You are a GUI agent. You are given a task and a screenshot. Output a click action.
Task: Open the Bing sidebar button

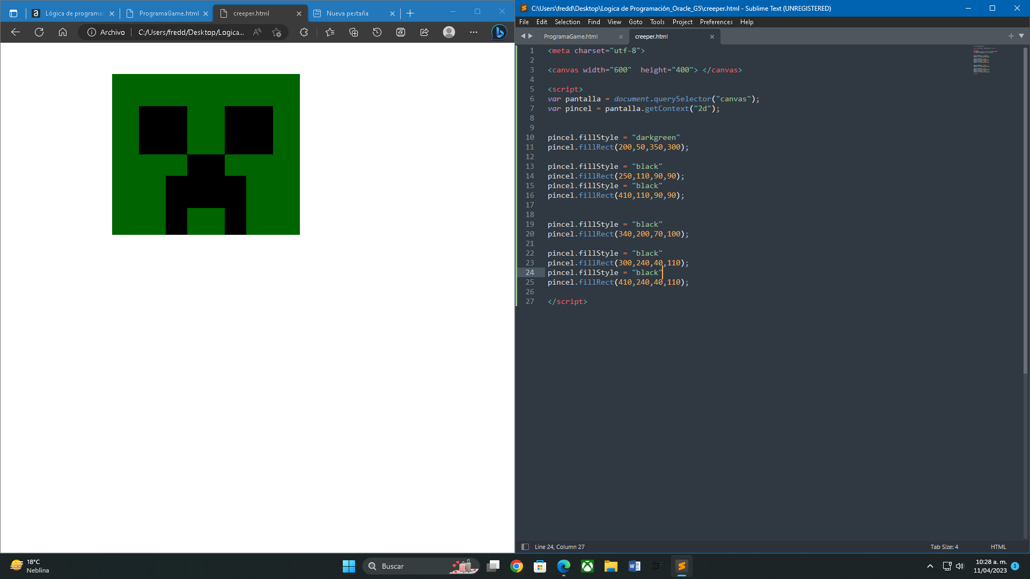(x=499, y=32)
